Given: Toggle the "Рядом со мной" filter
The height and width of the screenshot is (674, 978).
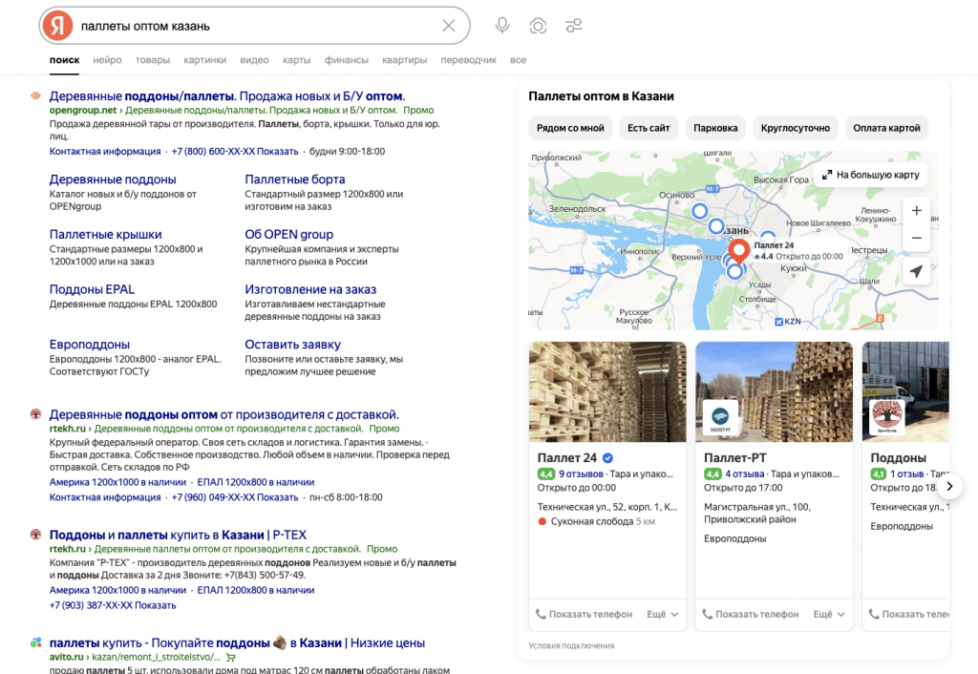Looking at the screenshot, I should click(x=570, y=128).
